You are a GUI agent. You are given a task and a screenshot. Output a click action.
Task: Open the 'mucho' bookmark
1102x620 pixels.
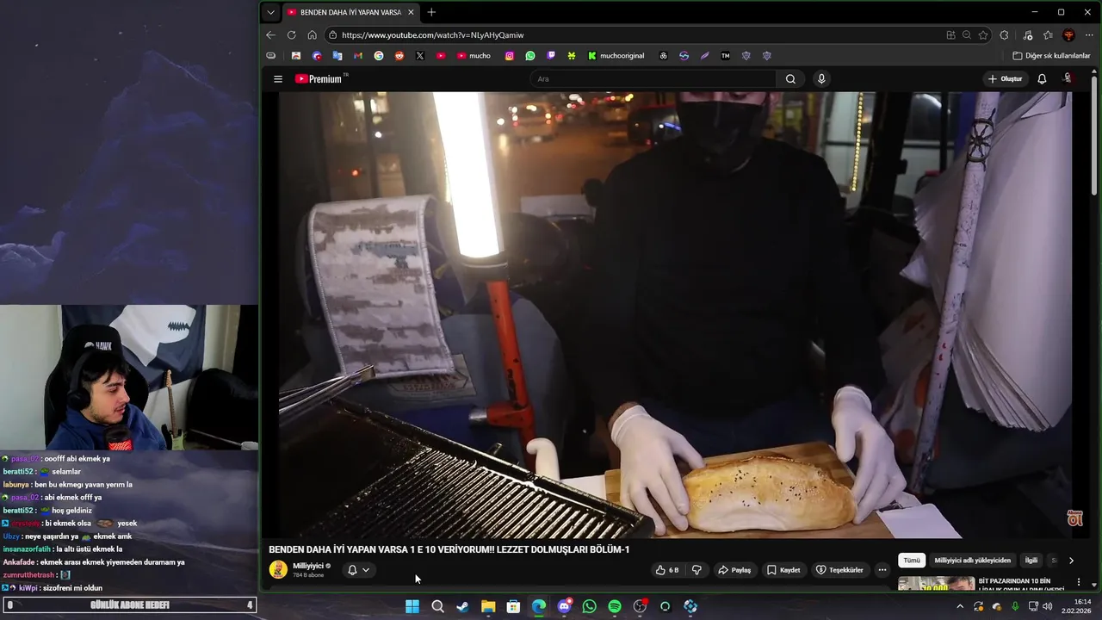[x=474, y=56]
